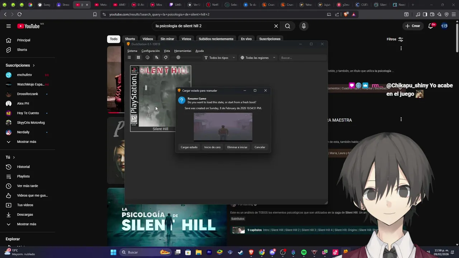The height and width of the screenshot is (258, 459).
Task: Open the Filtros panel
Action: click(x=395, y=39)
